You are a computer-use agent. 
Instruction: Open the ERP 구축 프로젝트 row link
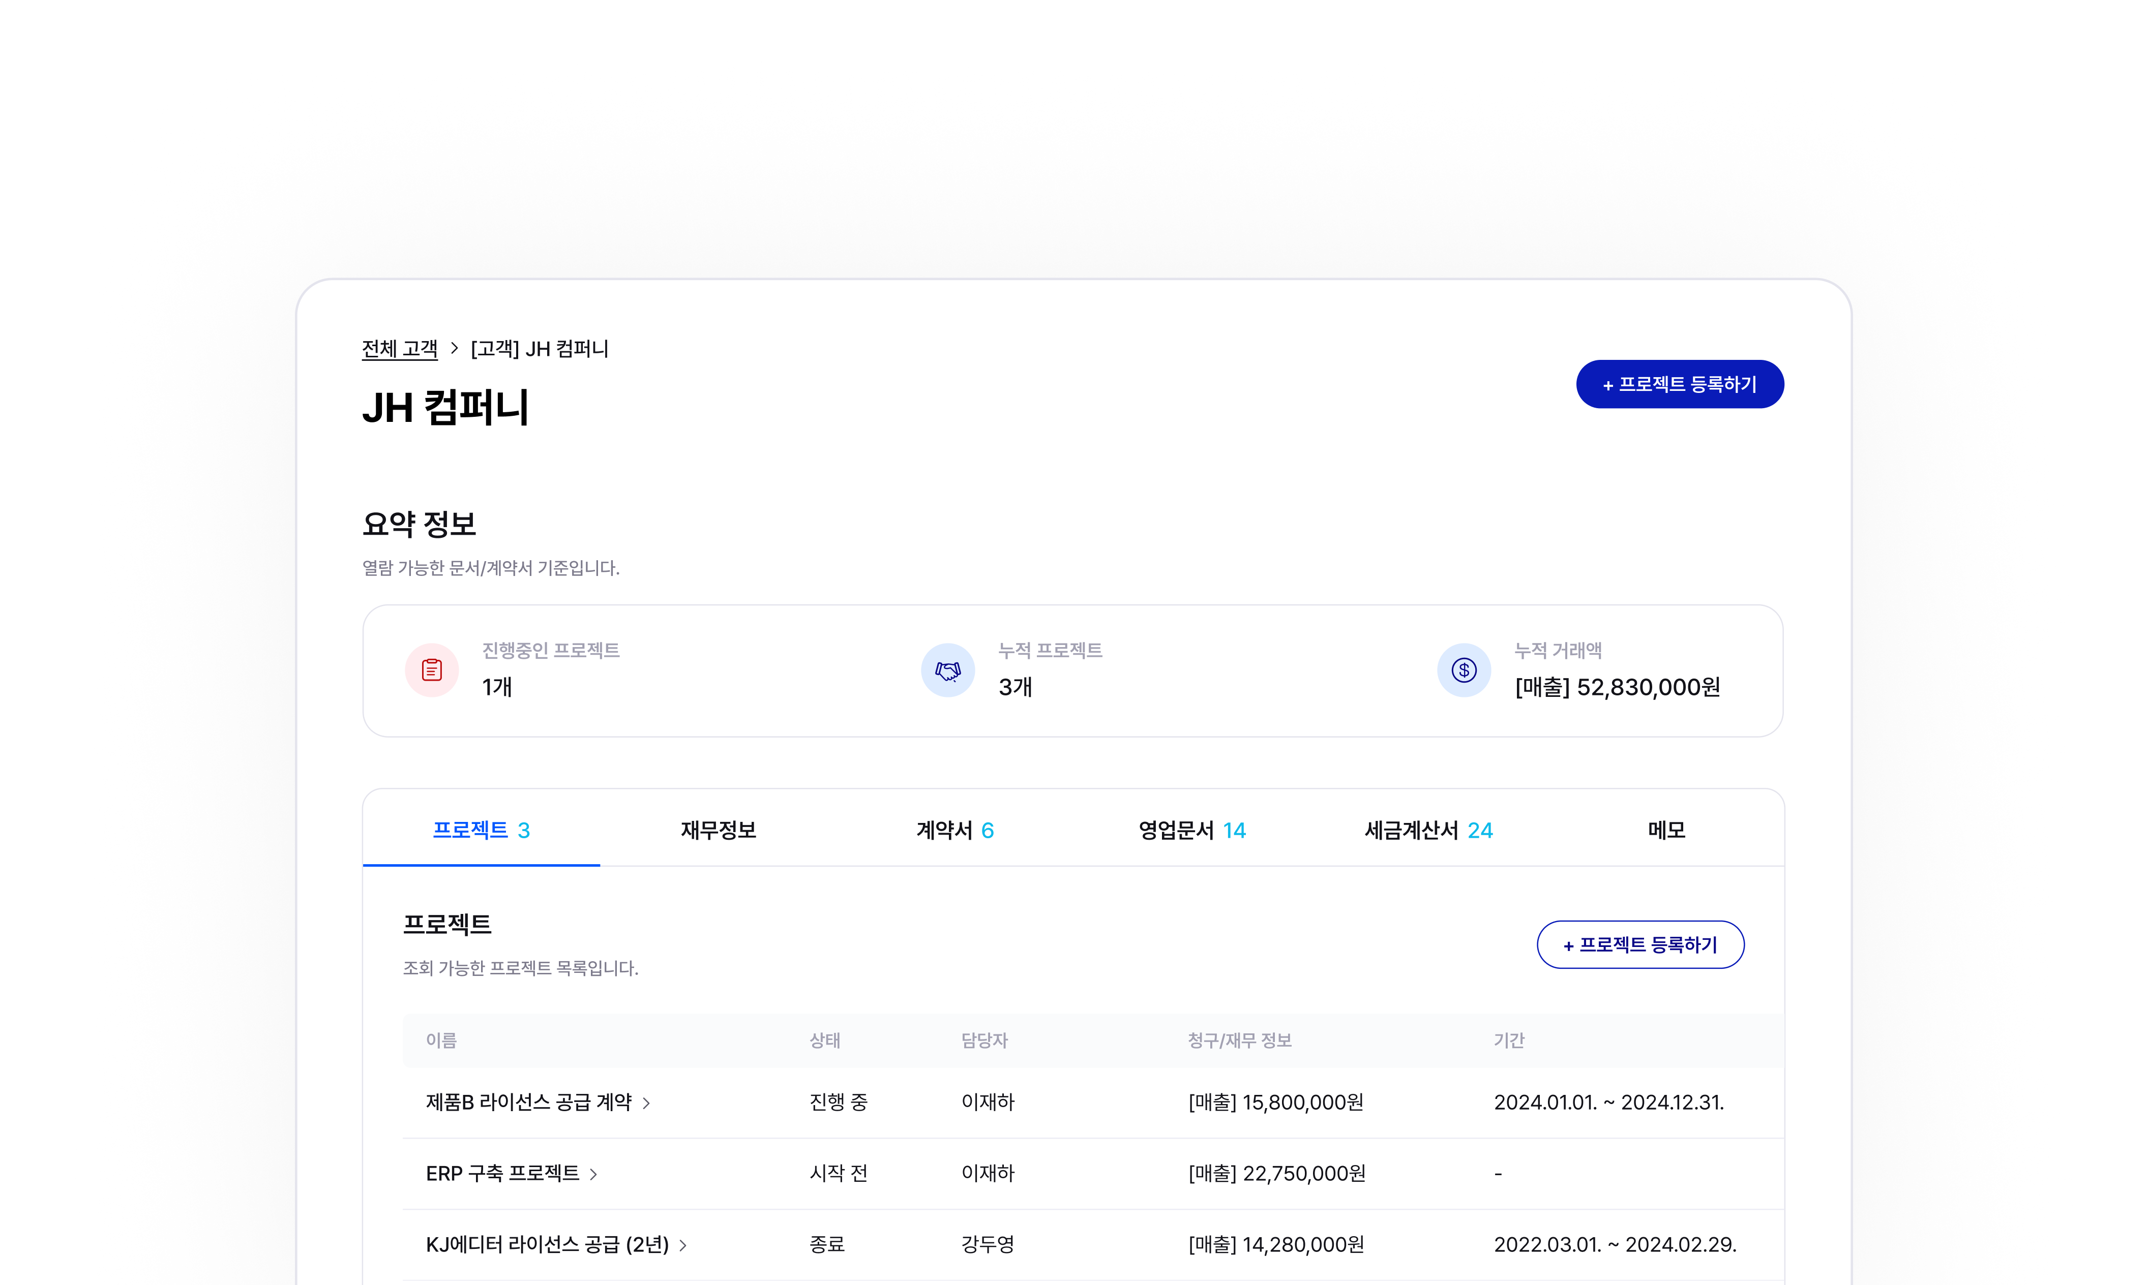(502, 1173)
